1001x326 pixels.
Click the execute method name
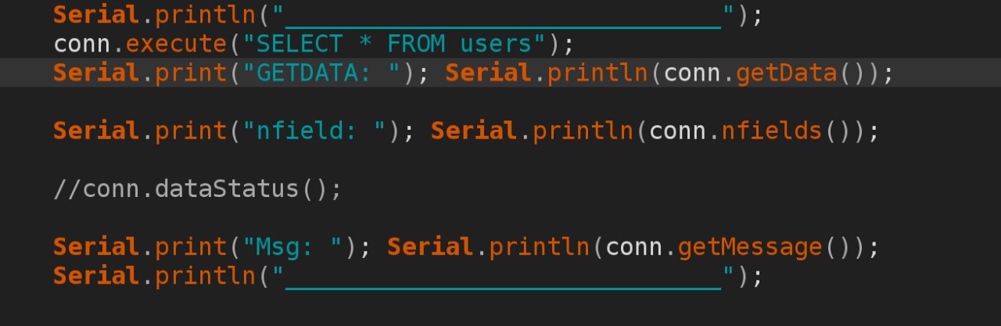(x=176, y=44)
